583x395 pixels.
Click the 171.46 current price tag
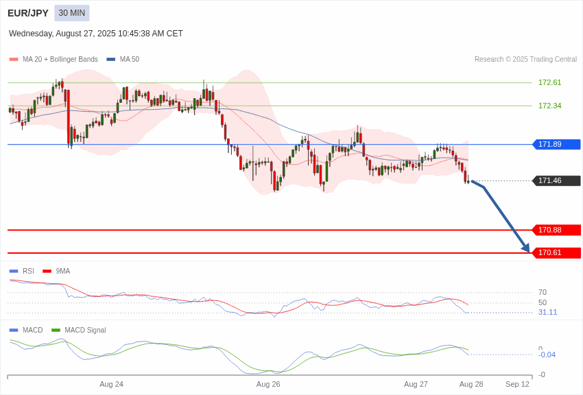[x=557, y=180]
